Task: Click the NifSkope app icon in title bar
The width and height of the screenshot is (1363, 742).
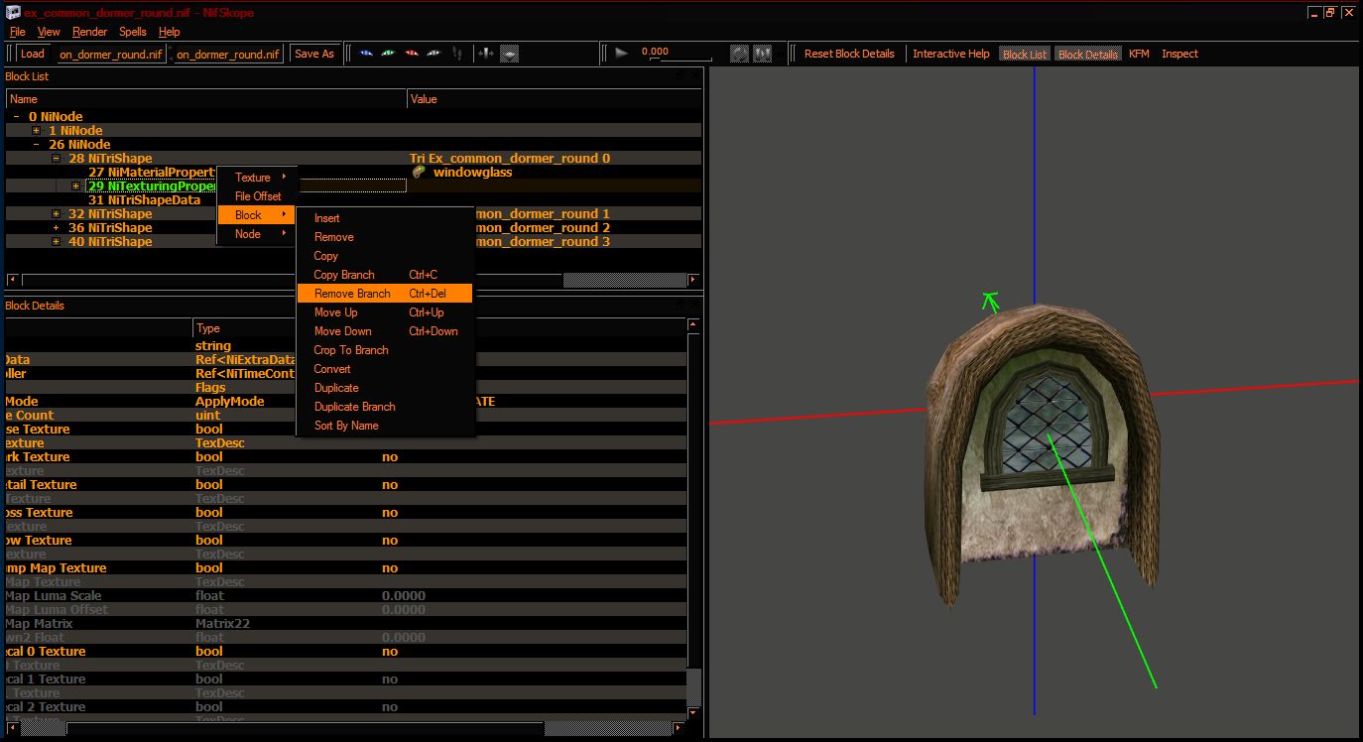Action: click(x=13, y=12)
